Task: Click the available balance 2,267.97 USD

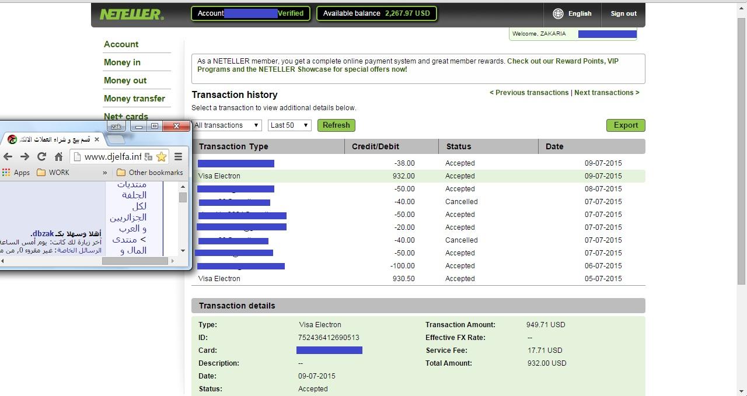Action: 407,13
